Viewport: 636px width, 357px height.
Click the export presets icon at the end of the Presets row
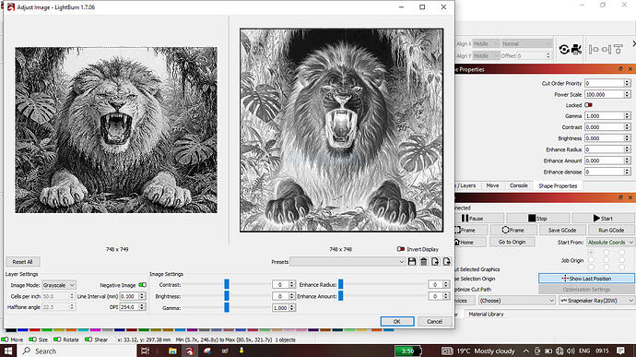coord(447,262)
